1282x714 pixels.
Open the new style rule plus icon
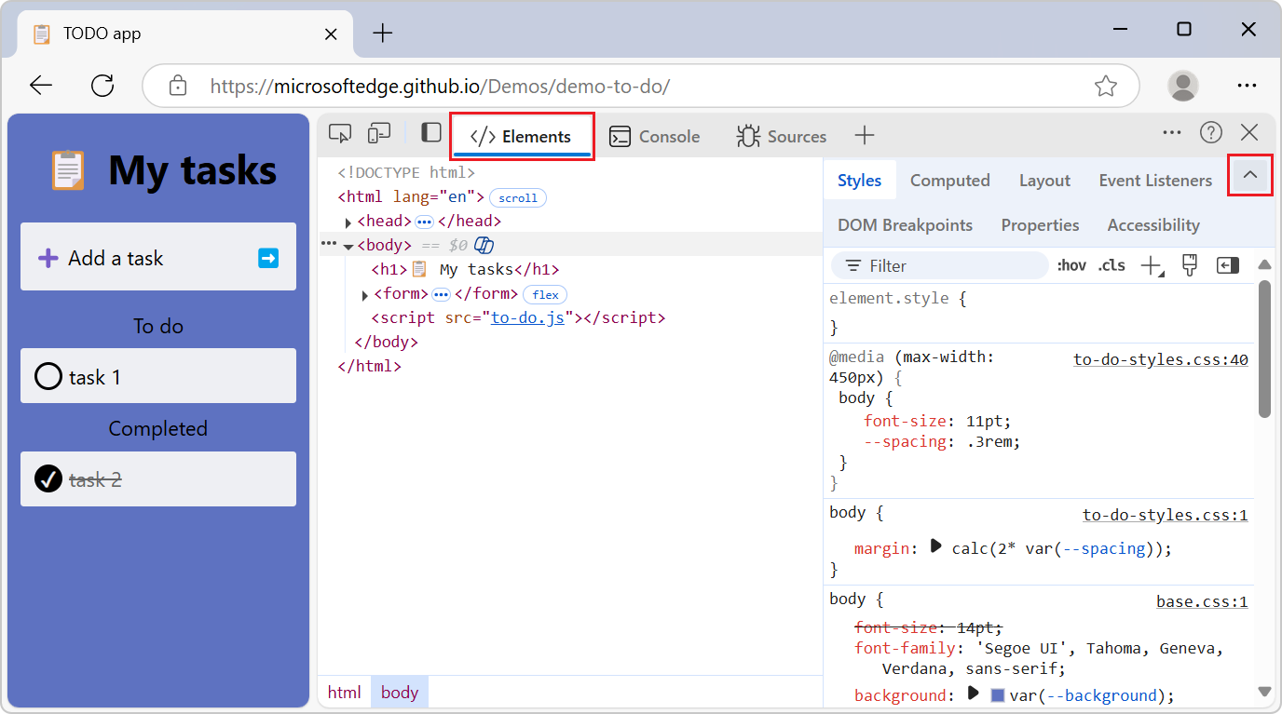1149,265
